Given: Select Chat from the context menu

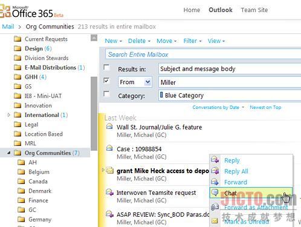Looking at the screenshot, I should pos(251,193).
